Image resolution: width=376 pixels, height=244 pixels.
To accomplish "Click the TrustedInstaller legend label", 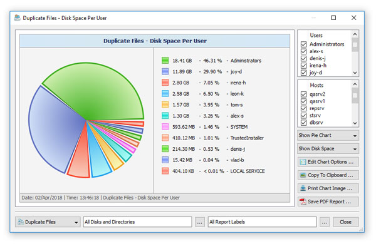I will pyautogui.click(x=247, y=138).
